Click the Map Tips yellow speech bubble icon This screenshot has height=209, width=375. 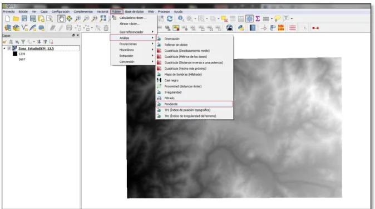[278, 18]
